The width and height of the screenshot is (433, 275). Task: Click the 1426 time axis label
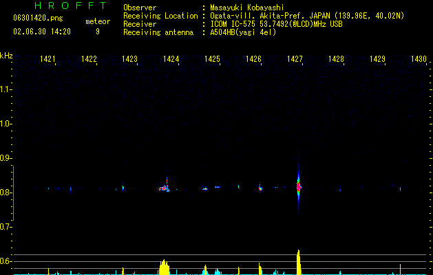point(253,59)
